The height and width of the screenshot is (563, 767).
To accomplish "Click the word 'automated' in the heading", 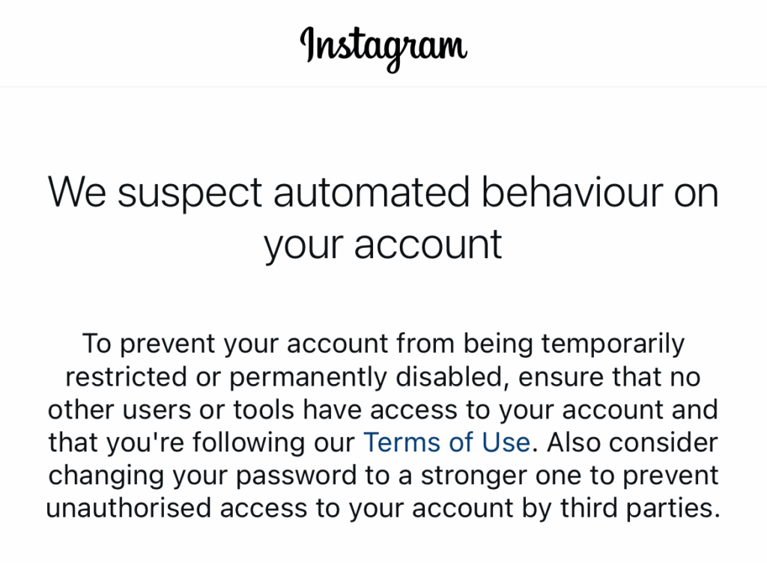I will [x=372, y=192].
